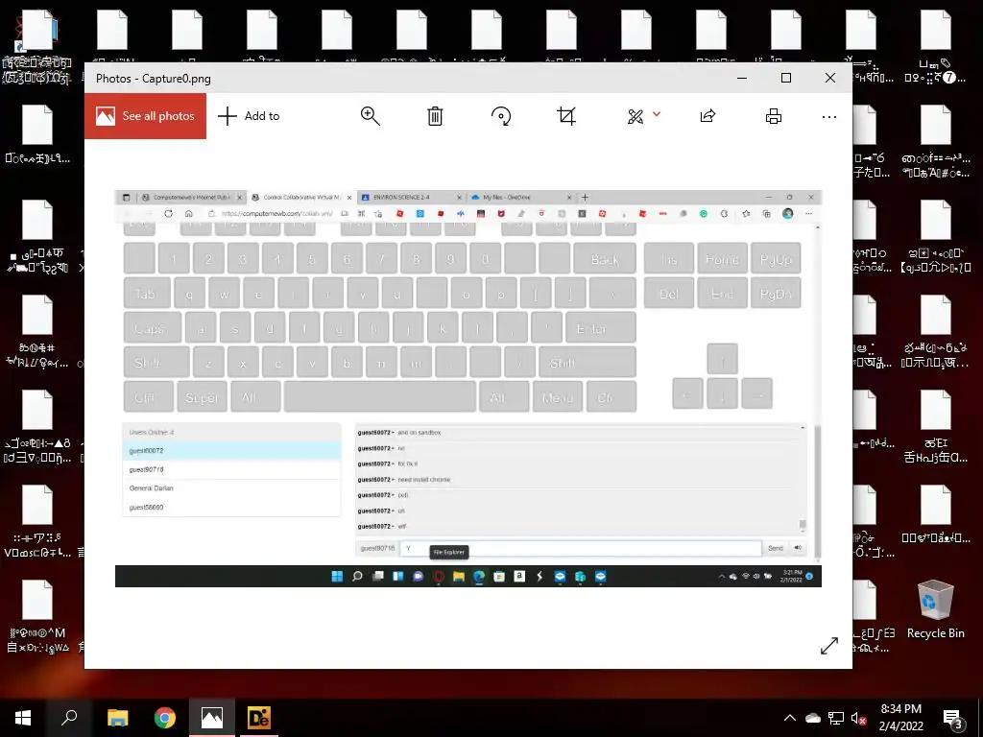Click the OneDrive cloud tray icon

[812, 718]
